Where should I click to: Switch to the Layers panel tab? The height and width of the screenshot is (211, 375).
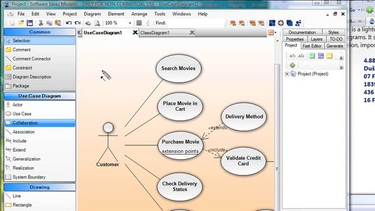pyautogui.click(x=316, y=39)
